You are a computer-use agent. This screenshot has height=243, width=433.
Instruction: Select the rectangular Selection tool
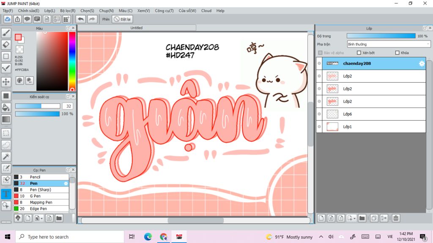pyautogui.click(x=6, y=133)
